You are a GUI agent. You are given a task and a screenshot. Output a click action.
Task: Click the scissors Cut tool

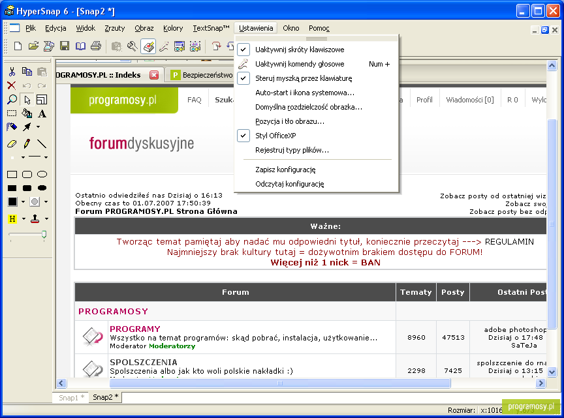coord(12,72)
